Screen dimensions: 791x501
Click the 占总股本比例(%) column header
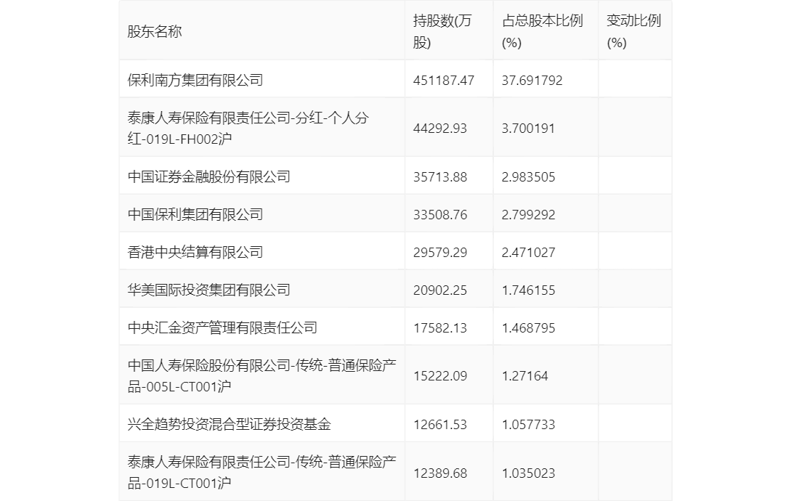(543, 31)
